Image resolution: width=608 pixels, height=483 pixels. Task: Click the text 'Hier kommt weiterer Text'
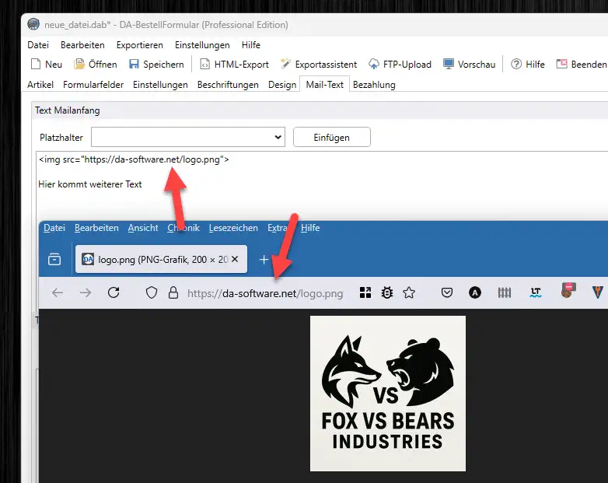click(x=90, y=184)
